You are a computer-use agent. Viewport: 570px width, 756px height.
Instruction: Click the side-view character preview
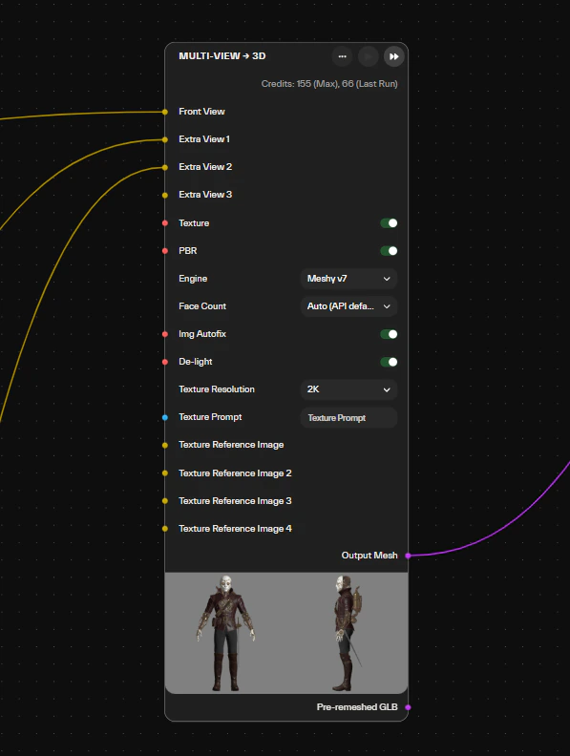348,633
